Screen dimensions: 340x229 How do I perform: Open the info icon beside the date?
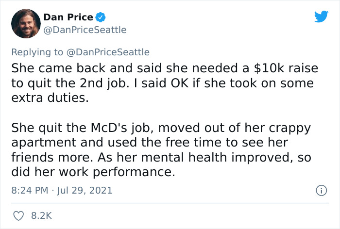tap(320, 191)
